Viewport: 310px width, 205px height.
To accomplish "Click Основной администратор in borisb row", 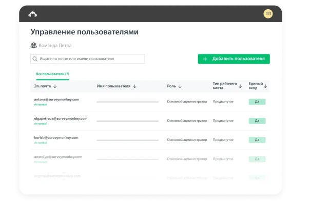I will tap(187, 139).
